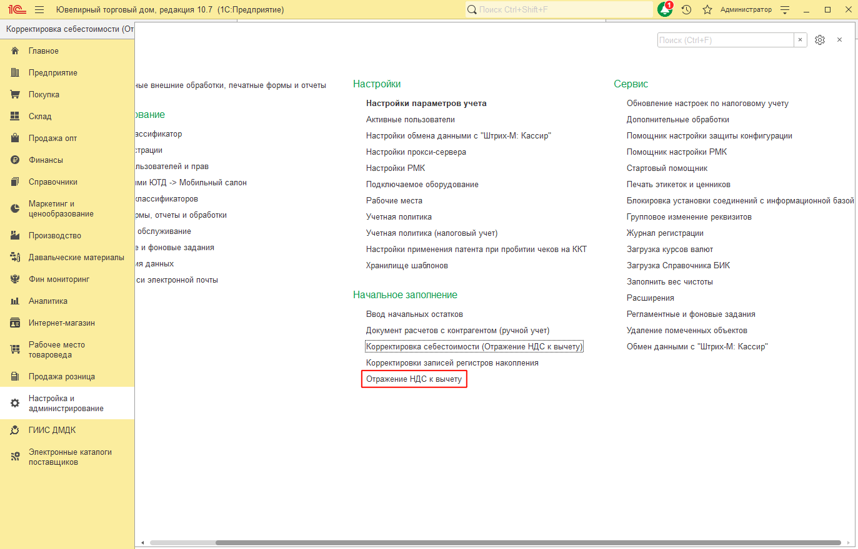This screenshot has height=549, width=858.
Task: Open Подключаемое оборудование
Action: pyautogui.click(x=422, y=185)
